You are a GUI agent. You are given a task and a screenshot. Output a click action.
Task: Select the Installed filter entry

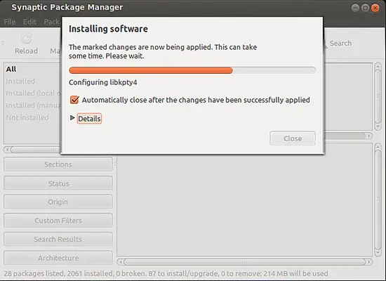(x=20, y=81)
